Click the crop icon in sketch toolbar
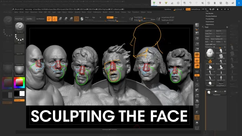 pyautogui.click(x=203, y=3)
